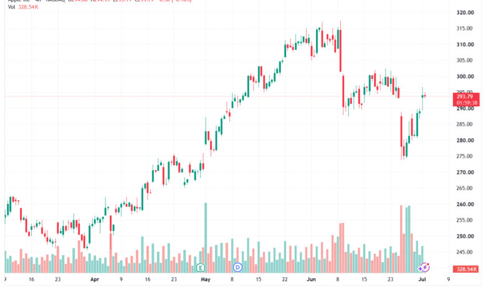Click the tallest green volume bar at May start

point(206,238)
